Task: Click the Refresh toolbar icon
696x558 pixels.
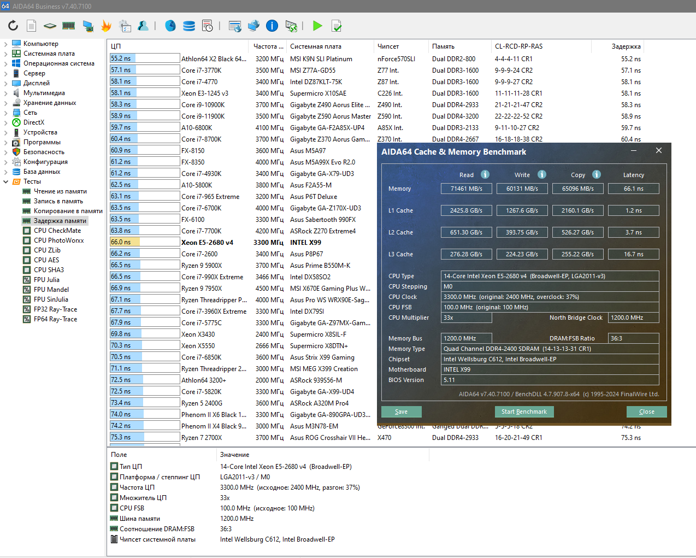Action: [13, 25]
